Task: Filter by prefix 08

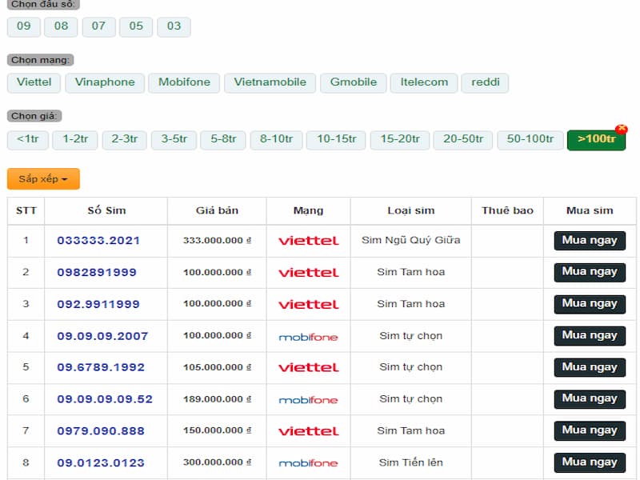Action: [61, 26]
